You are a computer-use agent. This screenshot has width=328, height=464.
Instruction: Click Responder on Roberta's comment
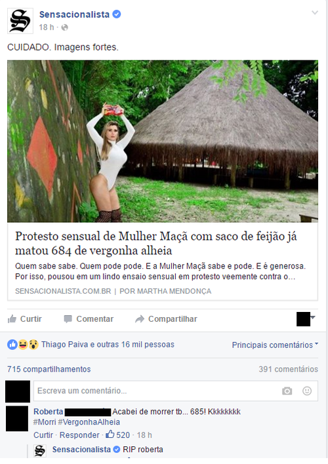click(x=79, y=435)
